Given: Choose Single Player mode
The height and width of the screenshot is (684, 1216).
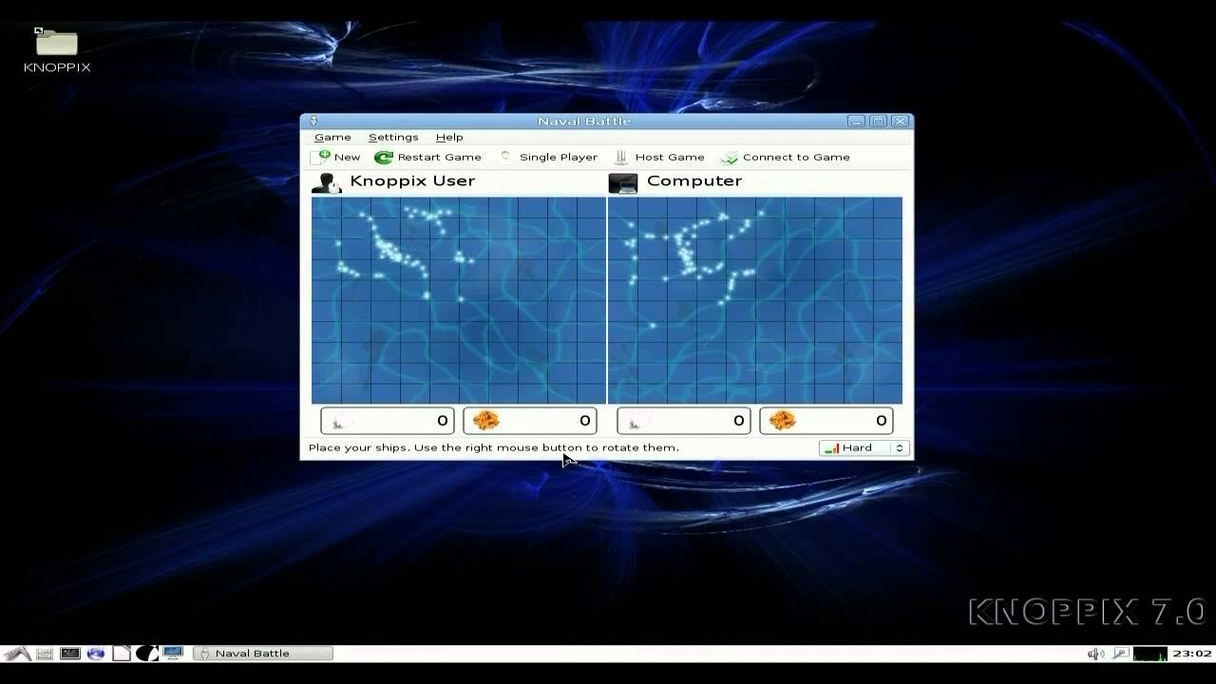Looking at the screenshot, I should (548, 157).
